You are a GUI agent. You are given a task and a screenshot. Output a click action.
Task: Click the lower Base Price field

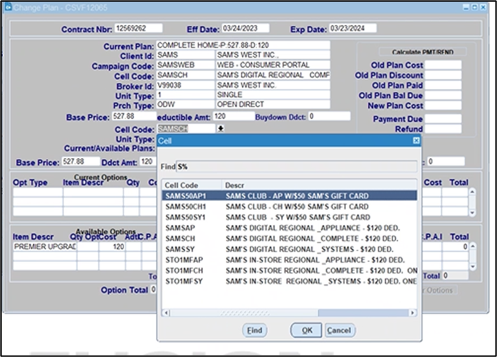(x=80, y=161)
